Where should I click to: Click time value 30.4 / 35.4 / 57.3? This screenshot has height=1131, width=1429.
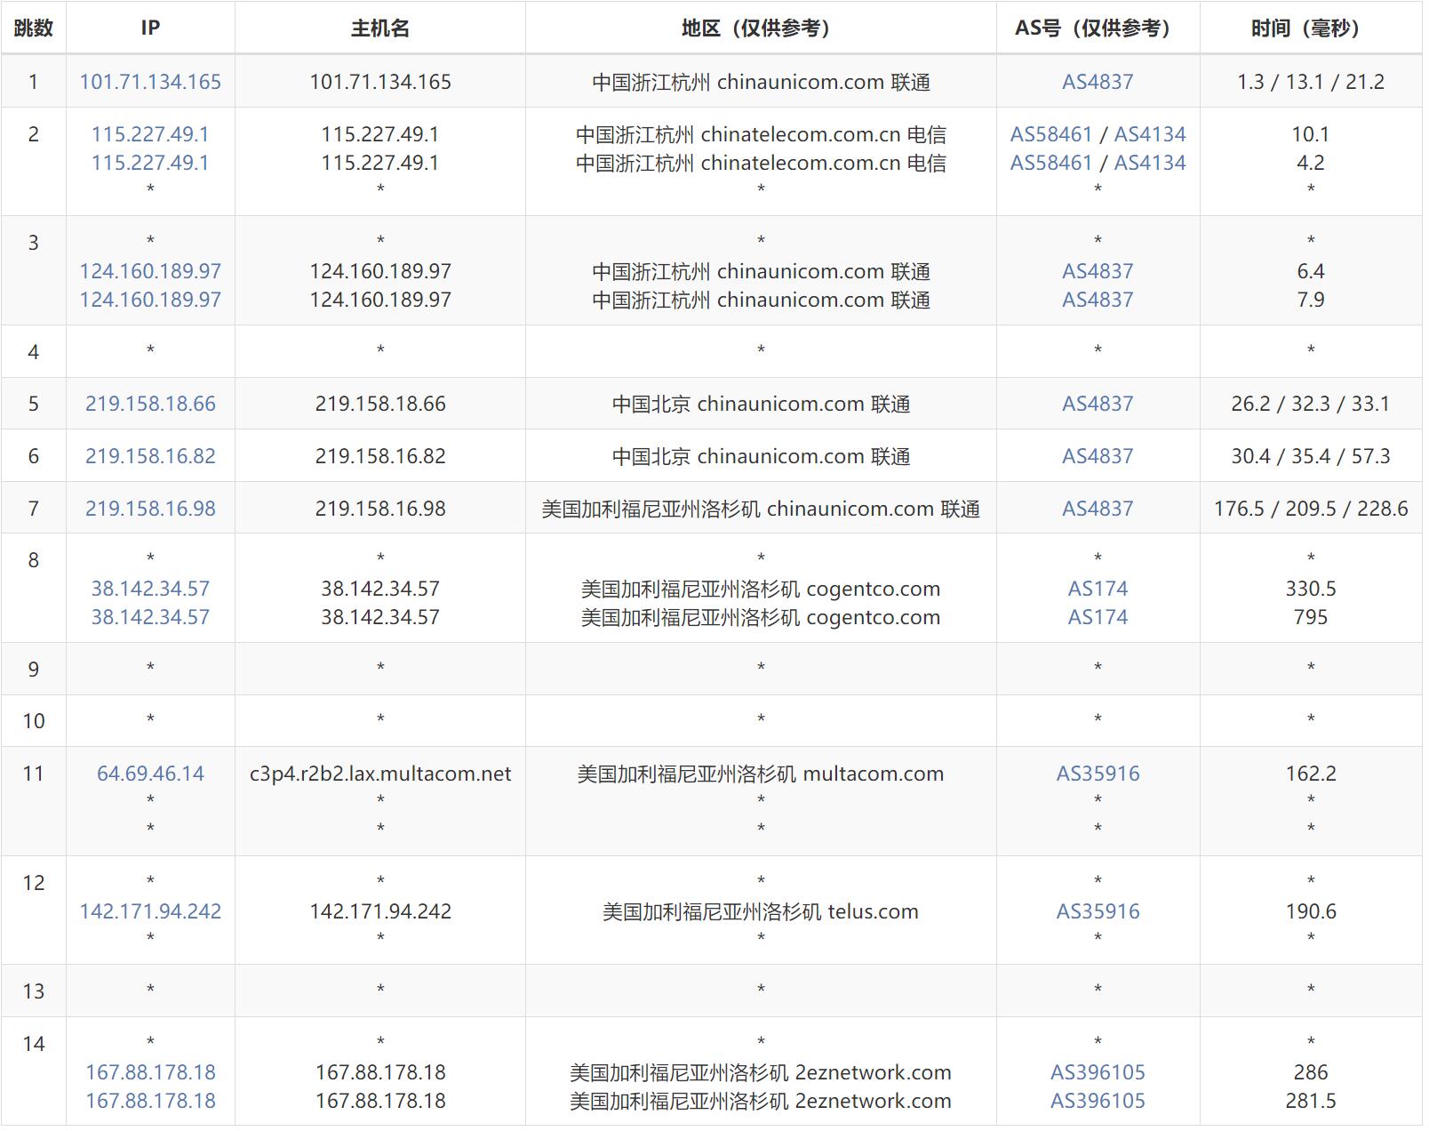tap(1311, 456)
